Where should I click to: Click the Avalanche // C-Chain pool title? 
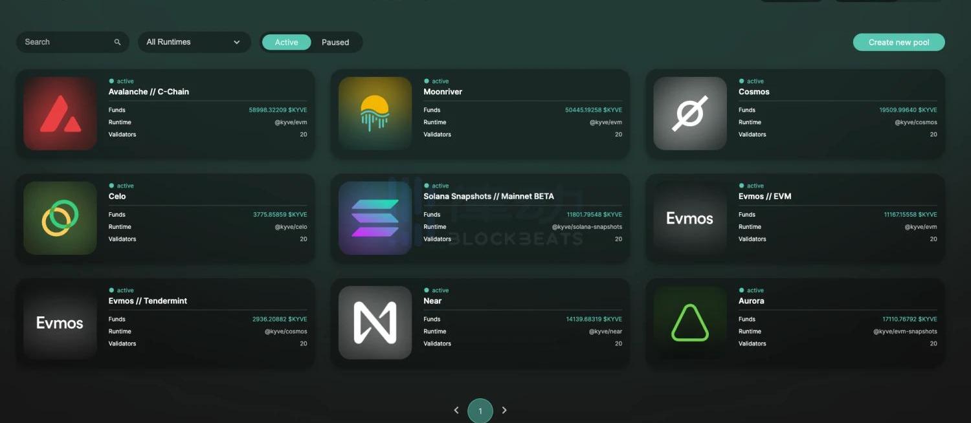(148, 92)
